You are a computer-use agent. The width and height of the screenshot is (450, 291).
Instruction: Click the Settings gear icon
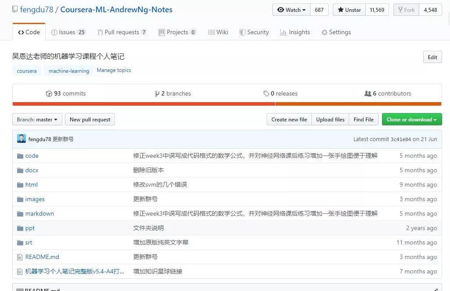click(x=325, y=32)
